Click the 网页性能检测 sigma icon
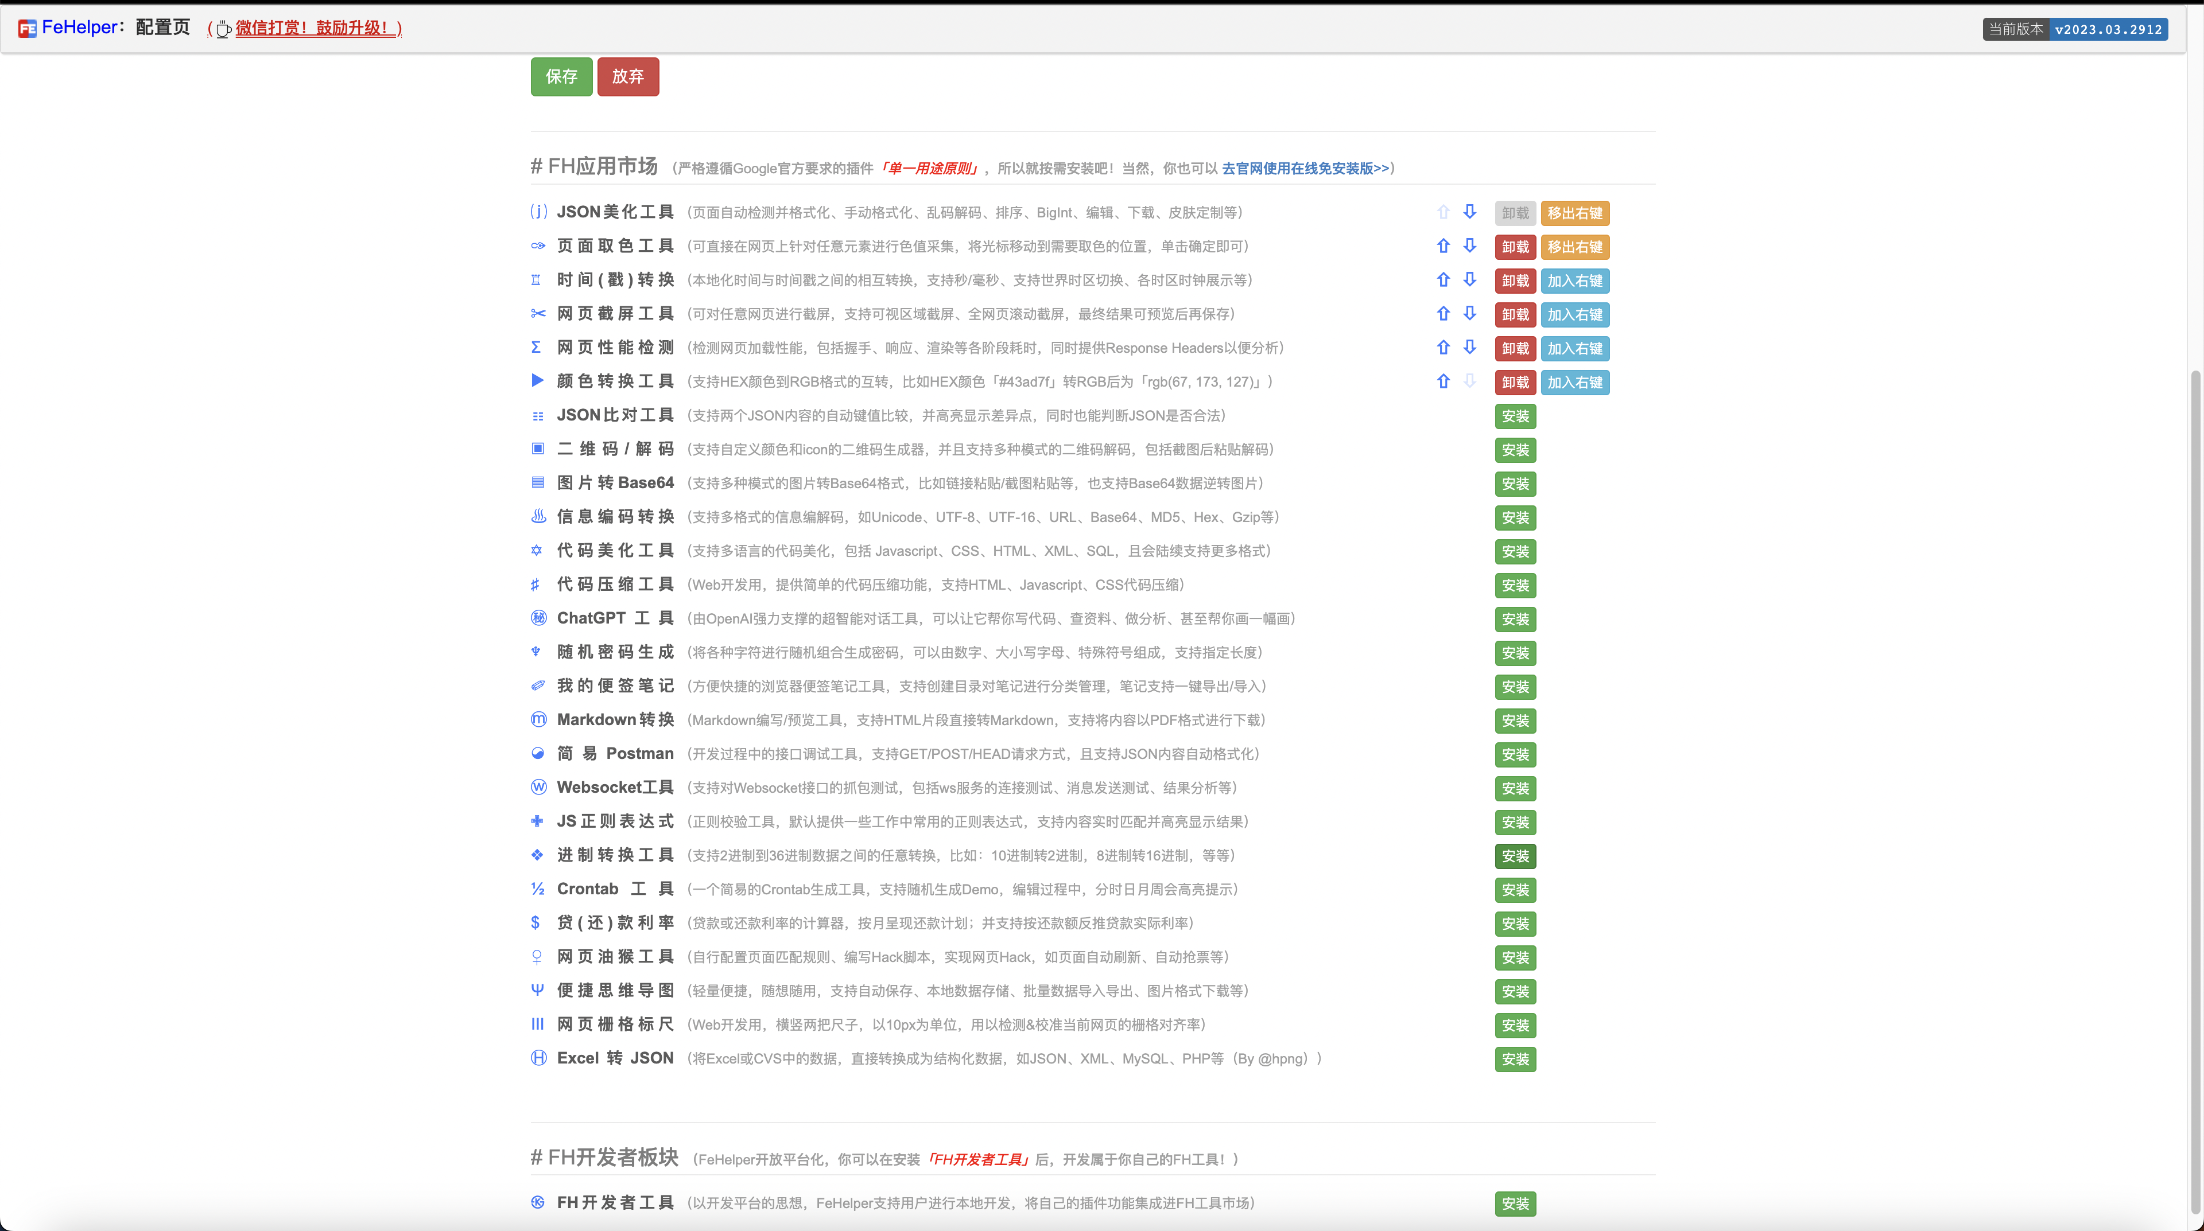 coord(537,347)
